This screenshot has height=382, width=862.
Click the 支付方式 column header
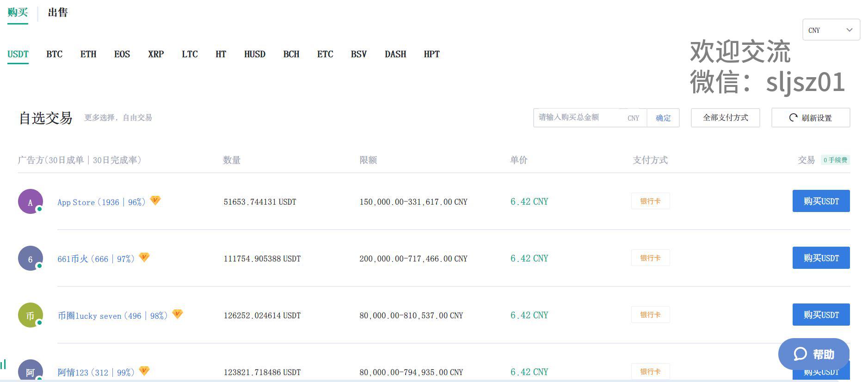point(650,160)
